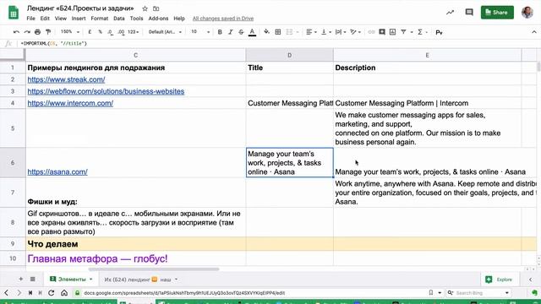Open the Data menu
Screen dimensions: 541x304
coord(119,19)
